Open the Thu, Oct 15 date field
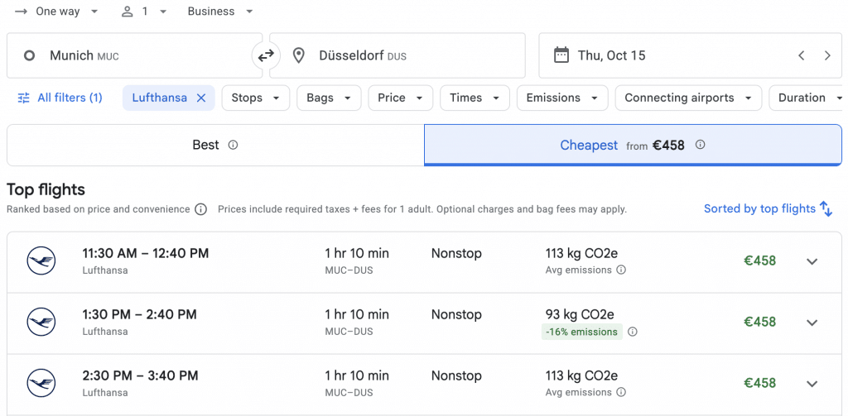Screen dimensions: 848x416 coord(690,55)
